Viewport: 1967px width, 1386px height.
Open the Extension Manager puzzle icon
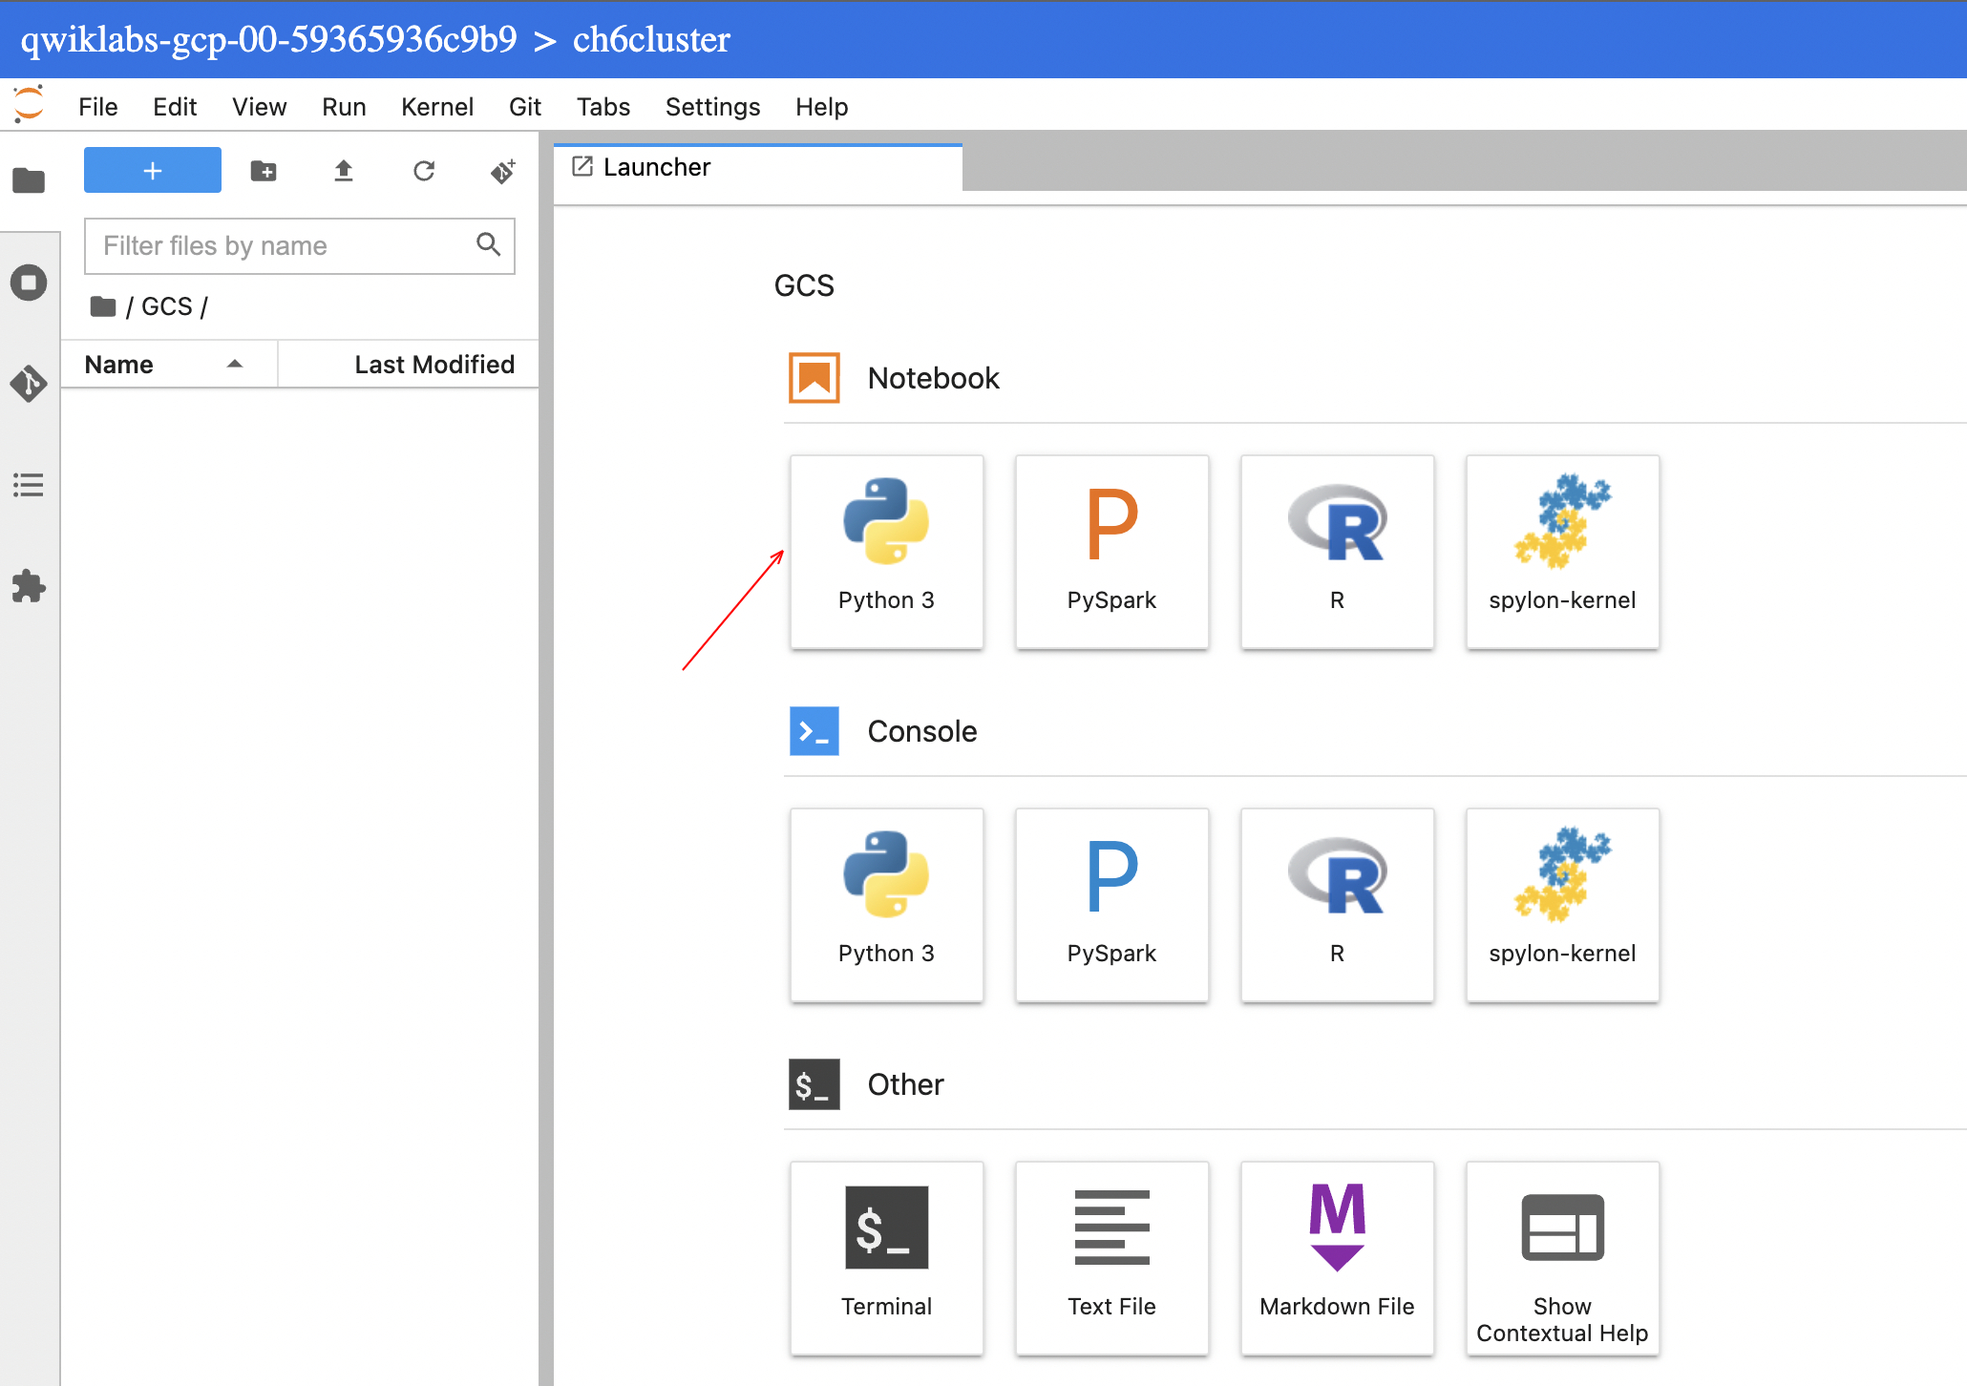point(29,586)
